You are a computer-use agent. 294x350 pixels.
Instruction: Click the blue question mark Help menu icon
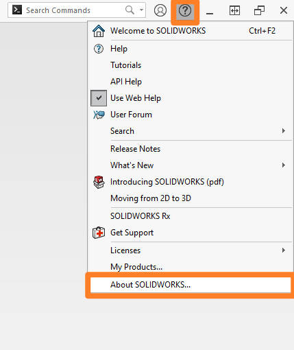click(99, 49)
